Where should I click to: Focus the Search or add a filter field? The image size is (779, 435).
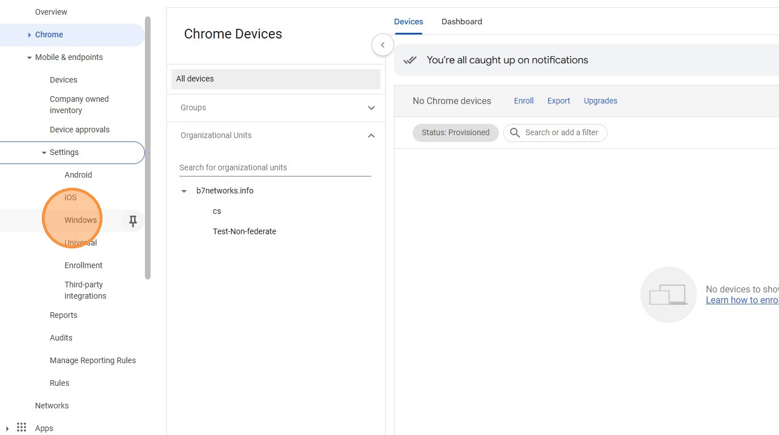(555, 132)
